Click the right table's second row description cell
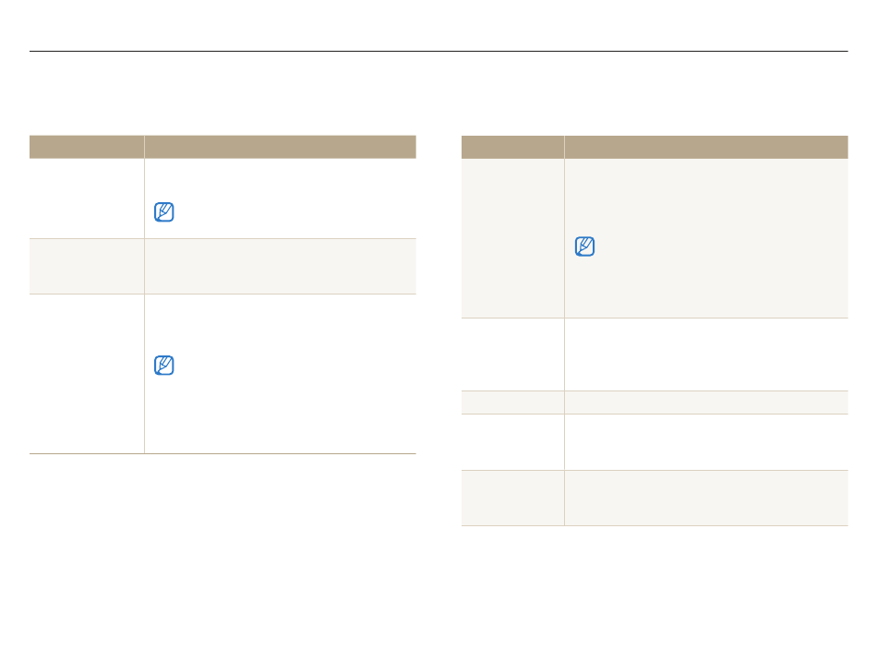Screen dimensions: 877x649 706,355
